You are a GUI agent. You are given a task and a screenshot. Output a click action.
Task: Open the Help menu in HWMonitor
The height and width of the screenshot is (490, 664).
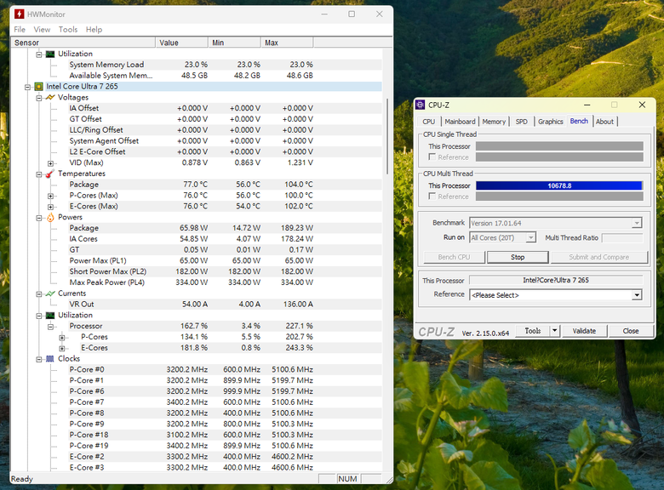(x=94, y=29)
